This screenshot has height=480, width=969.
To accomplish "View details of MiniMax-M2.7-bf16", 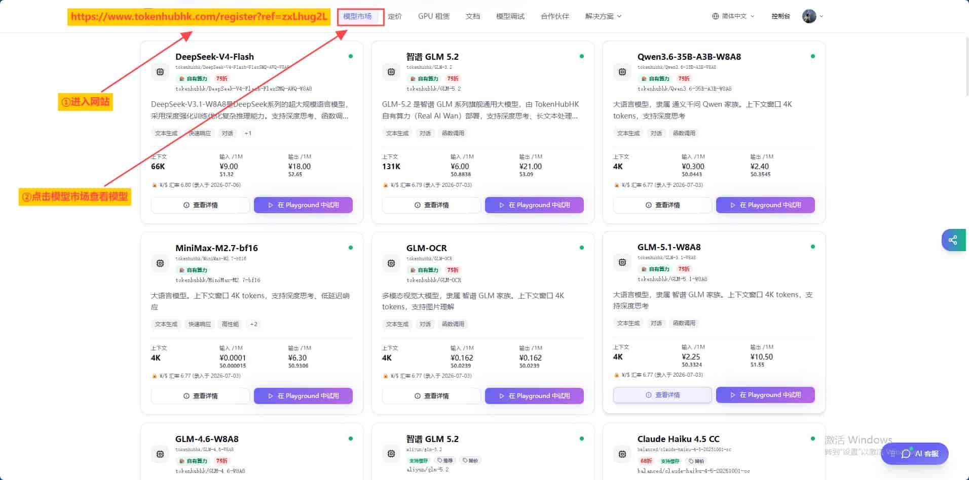I will coord(200,396).
